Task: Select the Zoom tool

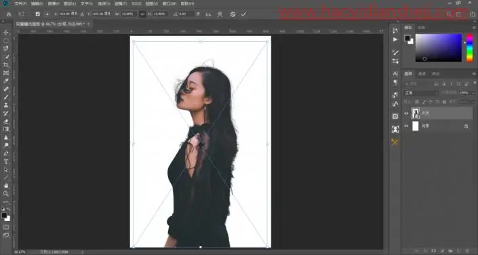Action: [x=6, y=194]
